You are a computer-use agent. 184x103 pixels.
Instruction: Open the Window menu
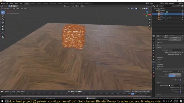[16, 3]
